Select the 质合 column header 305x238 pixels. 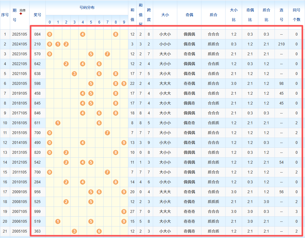(213, 15)
